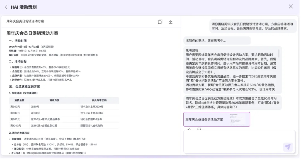Image resolution: width=301 pixels, height=159 pixels.
Task: Copy the chat reply below the document card
Action: pos(199,129)
